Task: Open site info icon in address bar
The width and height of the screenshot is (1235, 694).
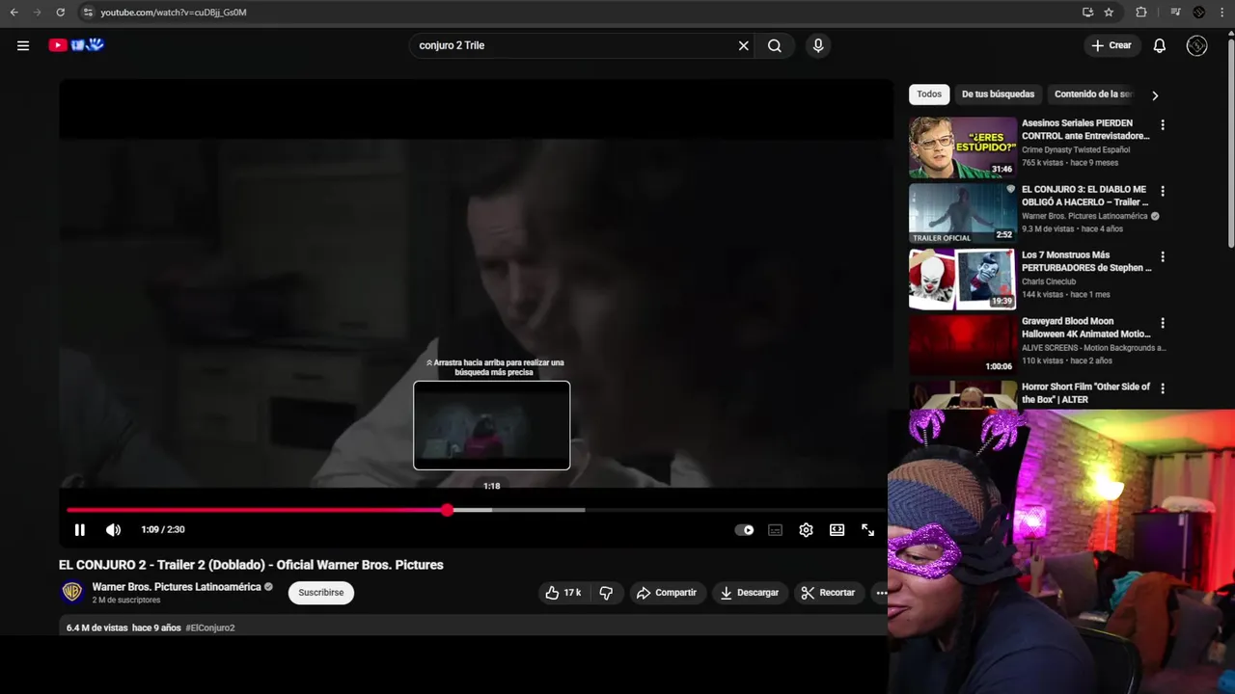Action: [x=88, y=13]
